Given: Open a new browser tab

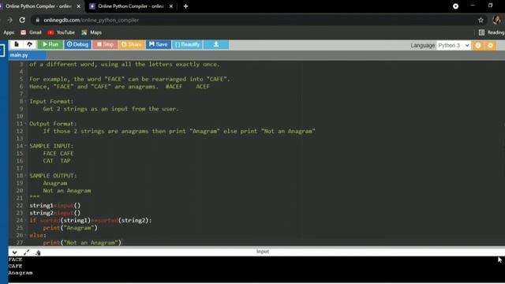Looking at the screenshot, I should pos(185,6).
